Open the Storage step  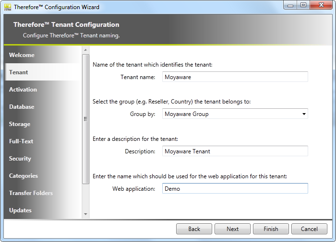pyautogui.click(x=20, y=124)
